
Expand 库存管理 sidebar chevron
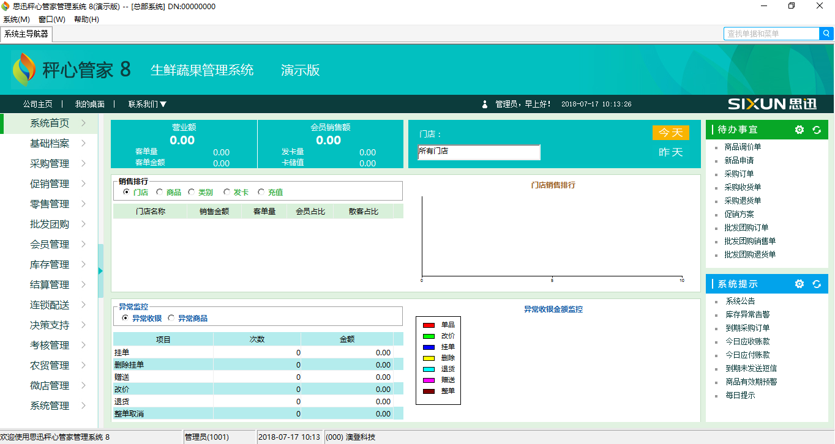(83, 265)
